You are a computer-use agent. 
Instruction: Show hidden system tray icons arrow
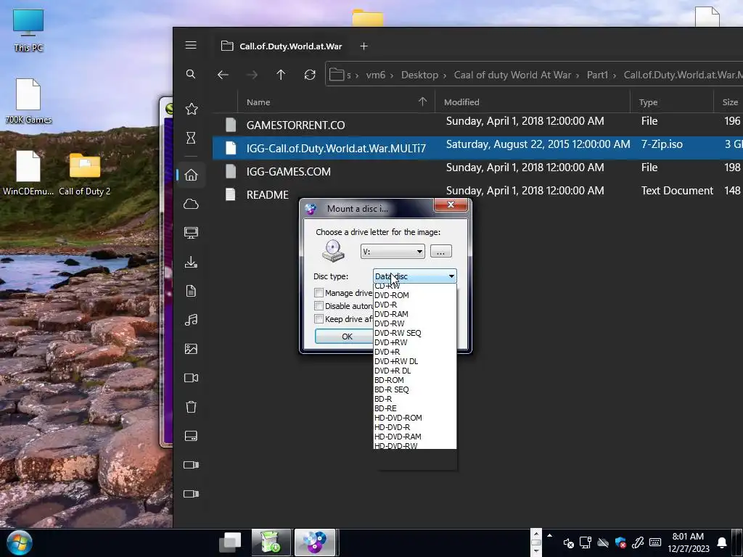tap(549, 536)
